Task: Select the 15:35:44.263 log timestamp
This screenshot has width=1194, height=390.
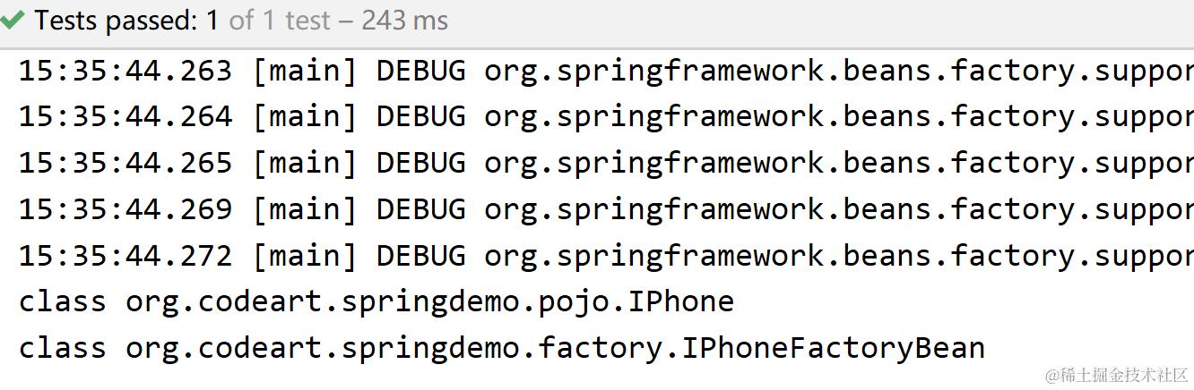Action: click(x=125, y=71)
